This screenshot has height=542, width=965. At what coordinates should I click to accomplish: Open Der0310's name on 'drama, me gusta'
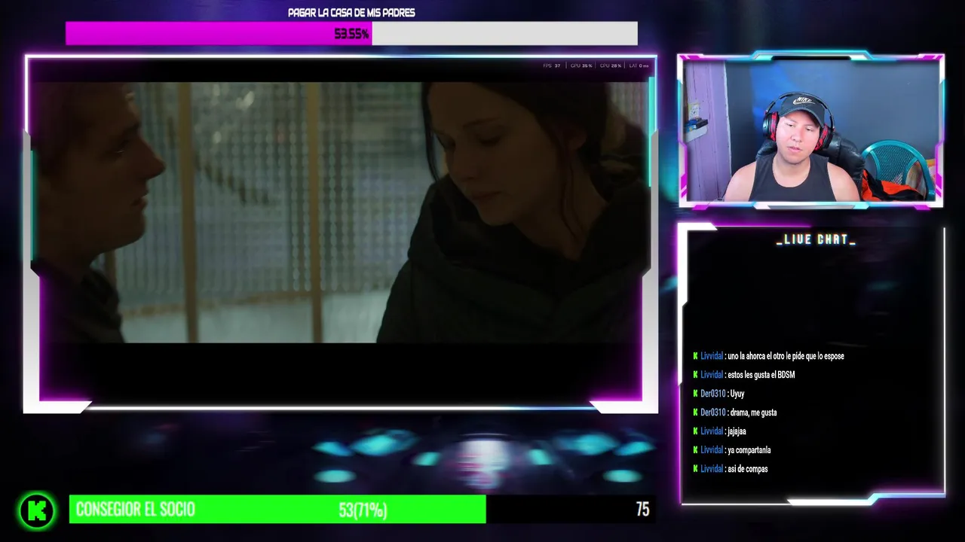point(713,413)
